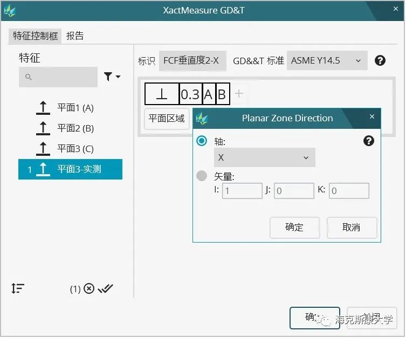The image size is (406, 338).
Task: Select the 轴 radio button
Action: point(202,141)
